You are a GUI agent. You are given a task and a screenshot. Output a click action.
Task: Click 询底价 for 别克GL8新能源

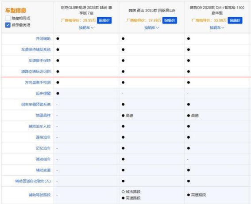pos(104,20)
